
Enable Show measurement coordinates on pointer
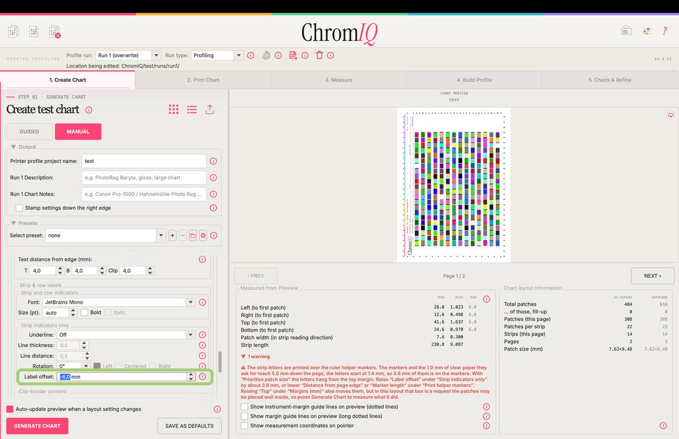pyautogui.click(x=244, y=426)
